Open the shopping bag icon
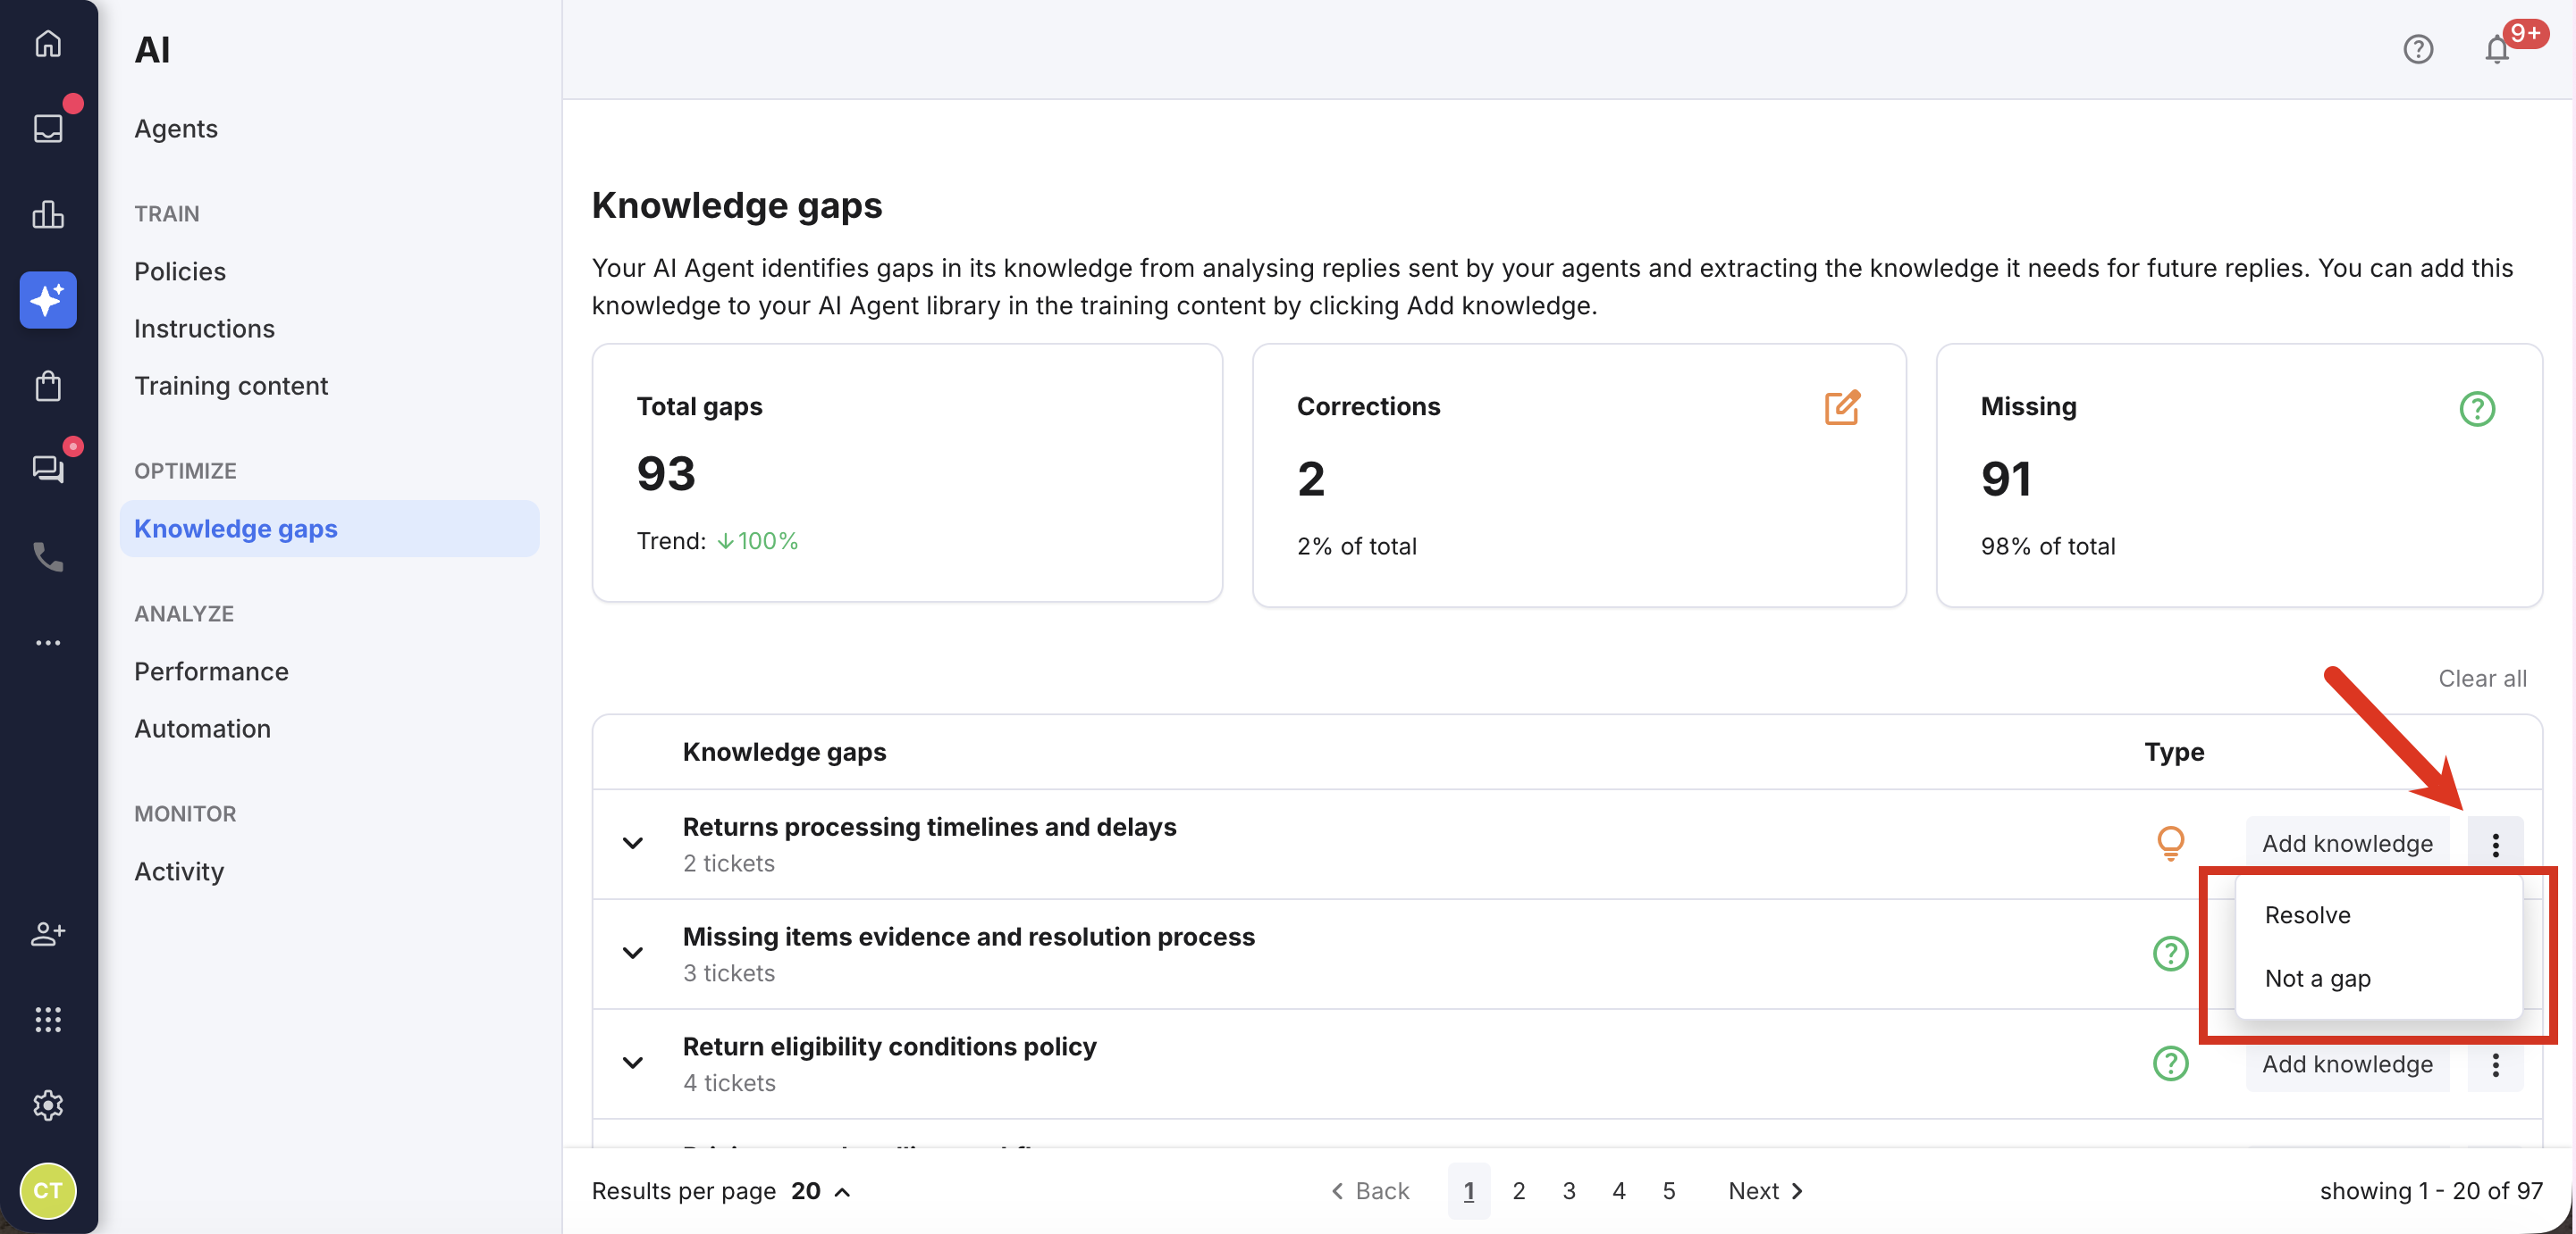Image resolution: width=2576 pixels, height=1234 pixels. point(48,386)
